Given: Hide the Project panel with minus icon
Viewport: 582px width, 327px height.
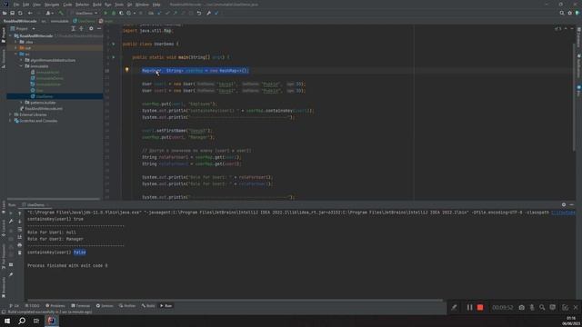Looking at the screenshot, I should [x=99, y=28].
